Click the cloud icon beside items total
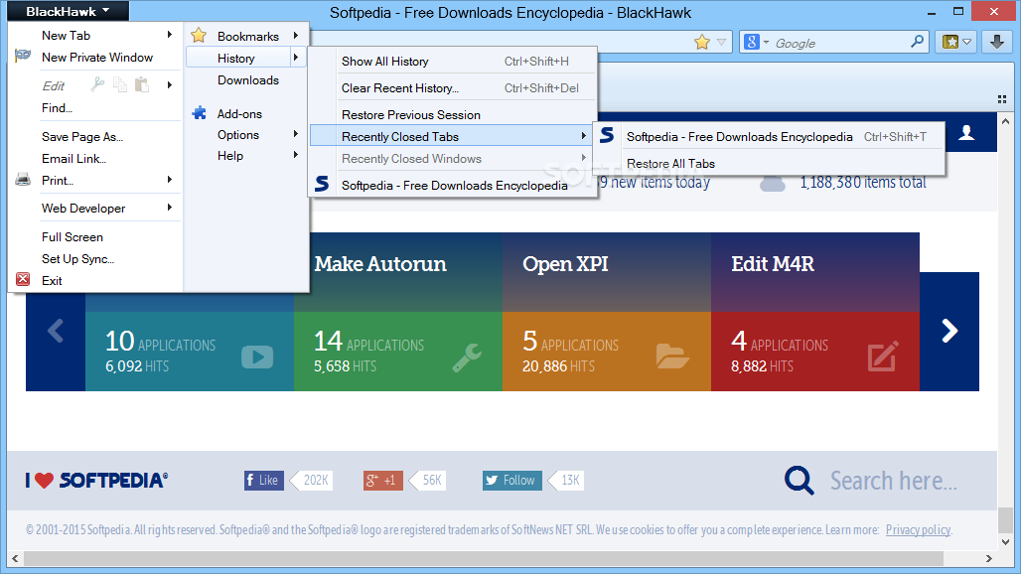This screenshot has height=574, width=1021. pyautogui.click(x=773, y=183)
